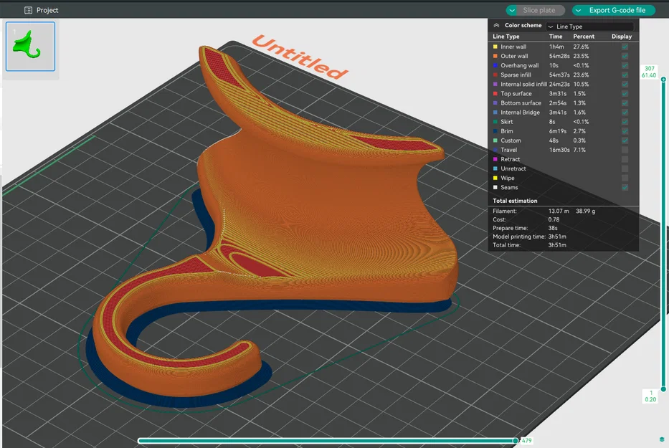Click the horizontal move slider handle
This screenshot has height=448, width=669.
516,441
